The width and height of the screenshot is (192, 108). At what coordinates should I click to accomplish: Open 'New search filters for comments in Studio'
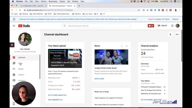pyautogui.click(x=109, y=105)
